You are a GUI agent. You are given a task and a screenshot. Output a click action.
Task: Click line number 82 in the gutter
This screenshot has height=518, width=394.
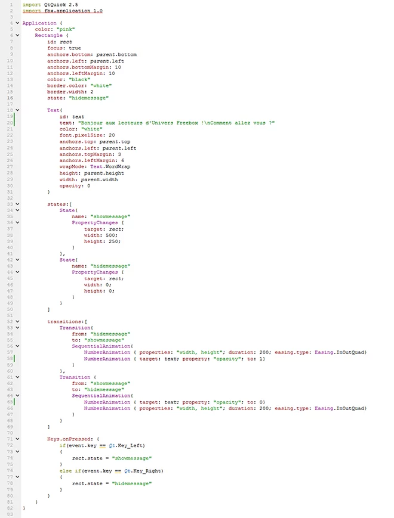[x=10, y=508]
